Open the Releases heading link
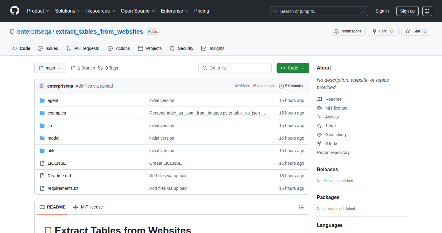This screenshot has height=233, width=442. [327, 169]
